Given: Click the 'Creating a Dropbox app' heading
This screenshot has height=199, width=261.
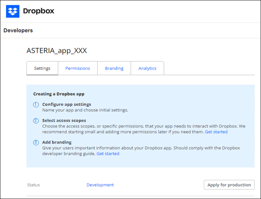Looking at the screenshot, I should point(59,94).
